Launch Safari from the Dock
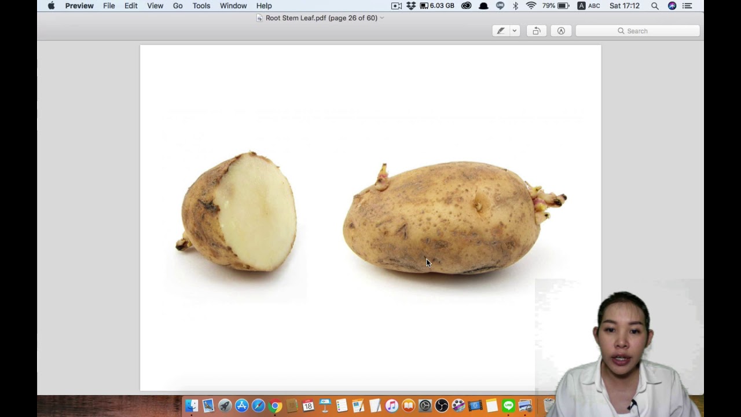 pos(259,406)
